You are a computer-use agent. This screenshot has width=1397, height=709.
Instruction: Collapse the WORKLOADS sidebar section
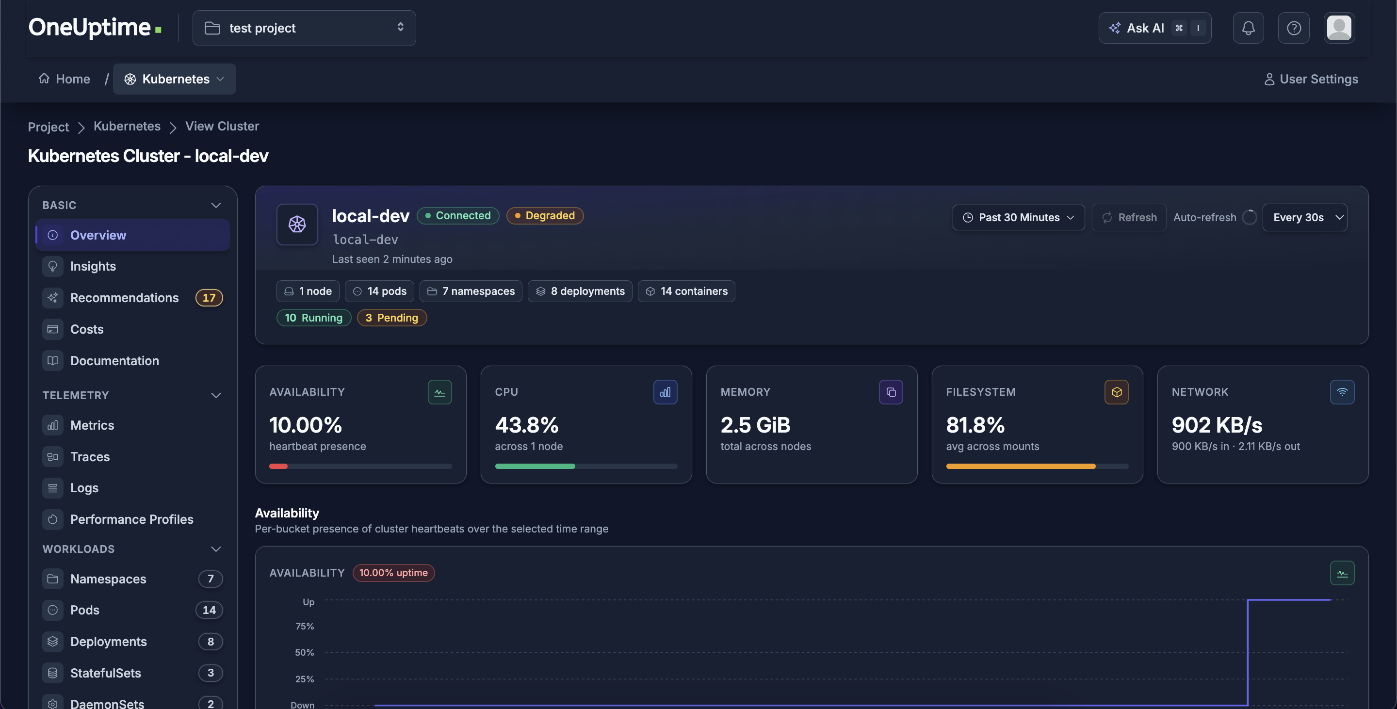[x=216, y=549]
